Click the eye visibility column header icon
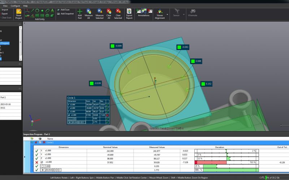This screenshot has height=180, width=289. pyautogui.click(x=39, y=139)
